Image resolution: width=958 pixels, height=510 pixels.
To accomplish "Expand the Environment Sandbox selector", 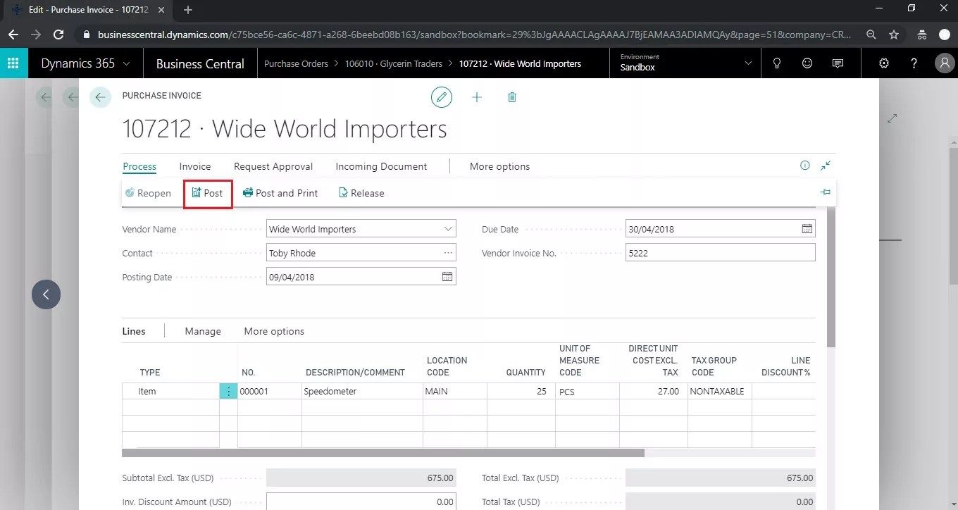I will click(x=748, y=63).
